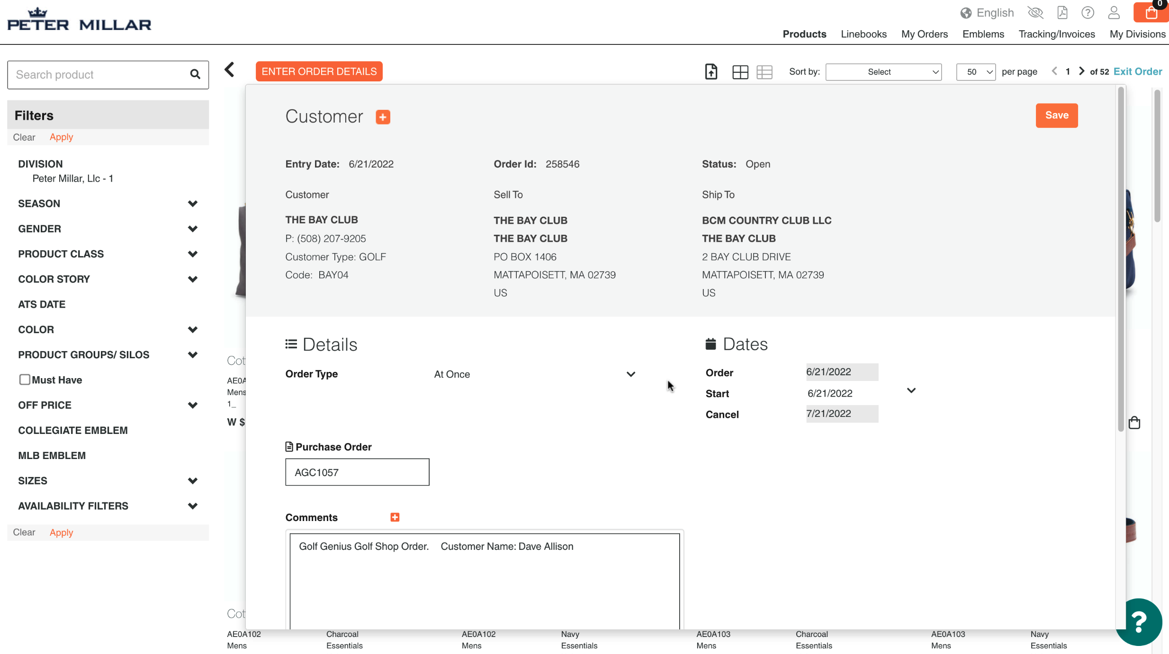
Task: Go to the next page arrow
Action: 1081,71
